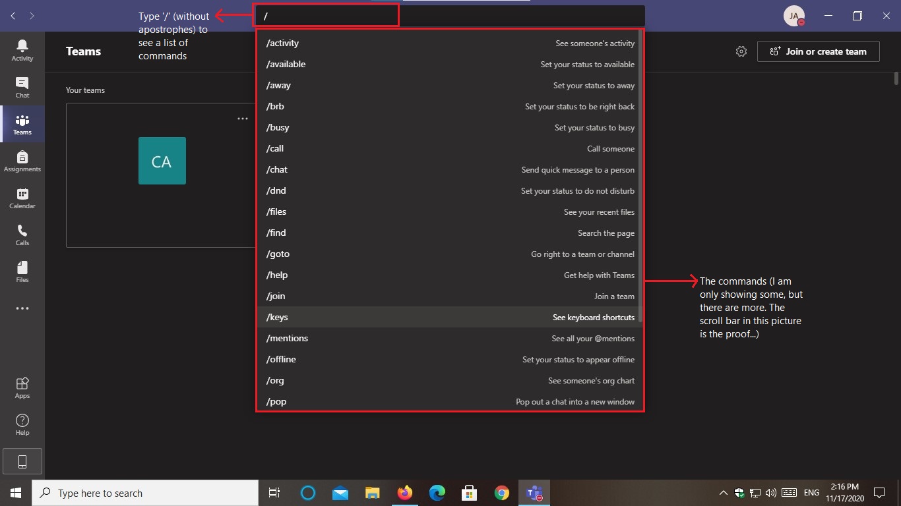Open the Activity feed in sidebar
The height and width of the screenshot is (506, 901).
(22, 50)
